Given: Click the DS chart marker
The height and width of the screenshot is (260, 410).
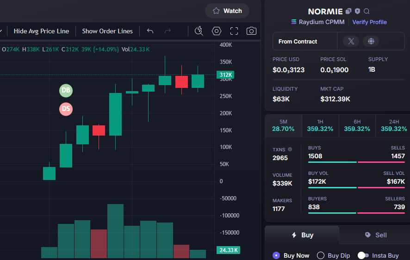Looking at the screenshot, I should coord(66,109).
